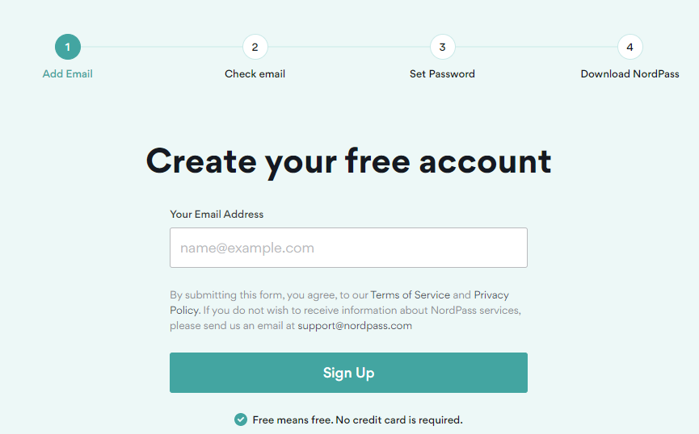Click the green checkmark icon near the bottom
The width and height of the screenshot is (699, 434).
pos(241,419)
